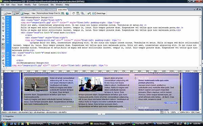Click Remove Comment icon
This screenshot has width=203, height=126.
tap(3, 56)
